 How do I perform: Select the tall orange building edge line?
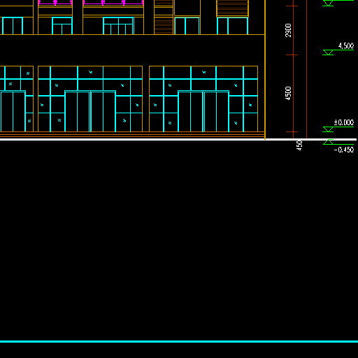[x=265, y=70]
